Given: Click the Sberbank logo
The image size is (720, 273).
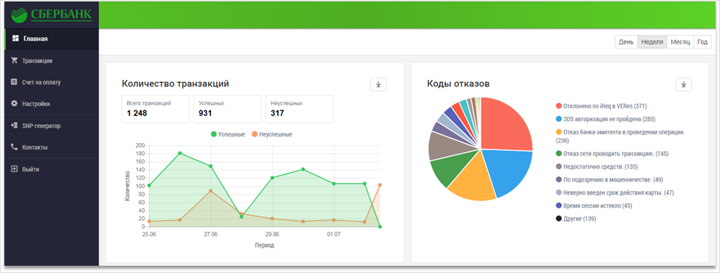Looking at the screenshot, I should click(x=52, y=15).
